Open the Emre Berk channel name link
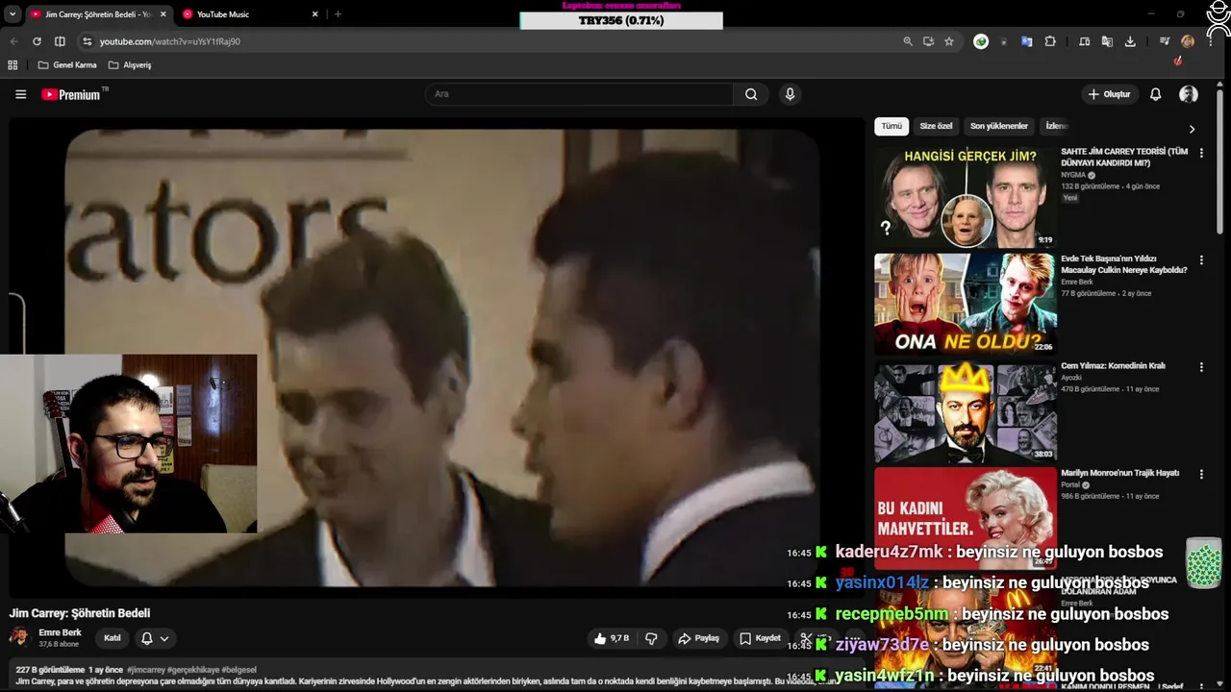 pos(60,632)
